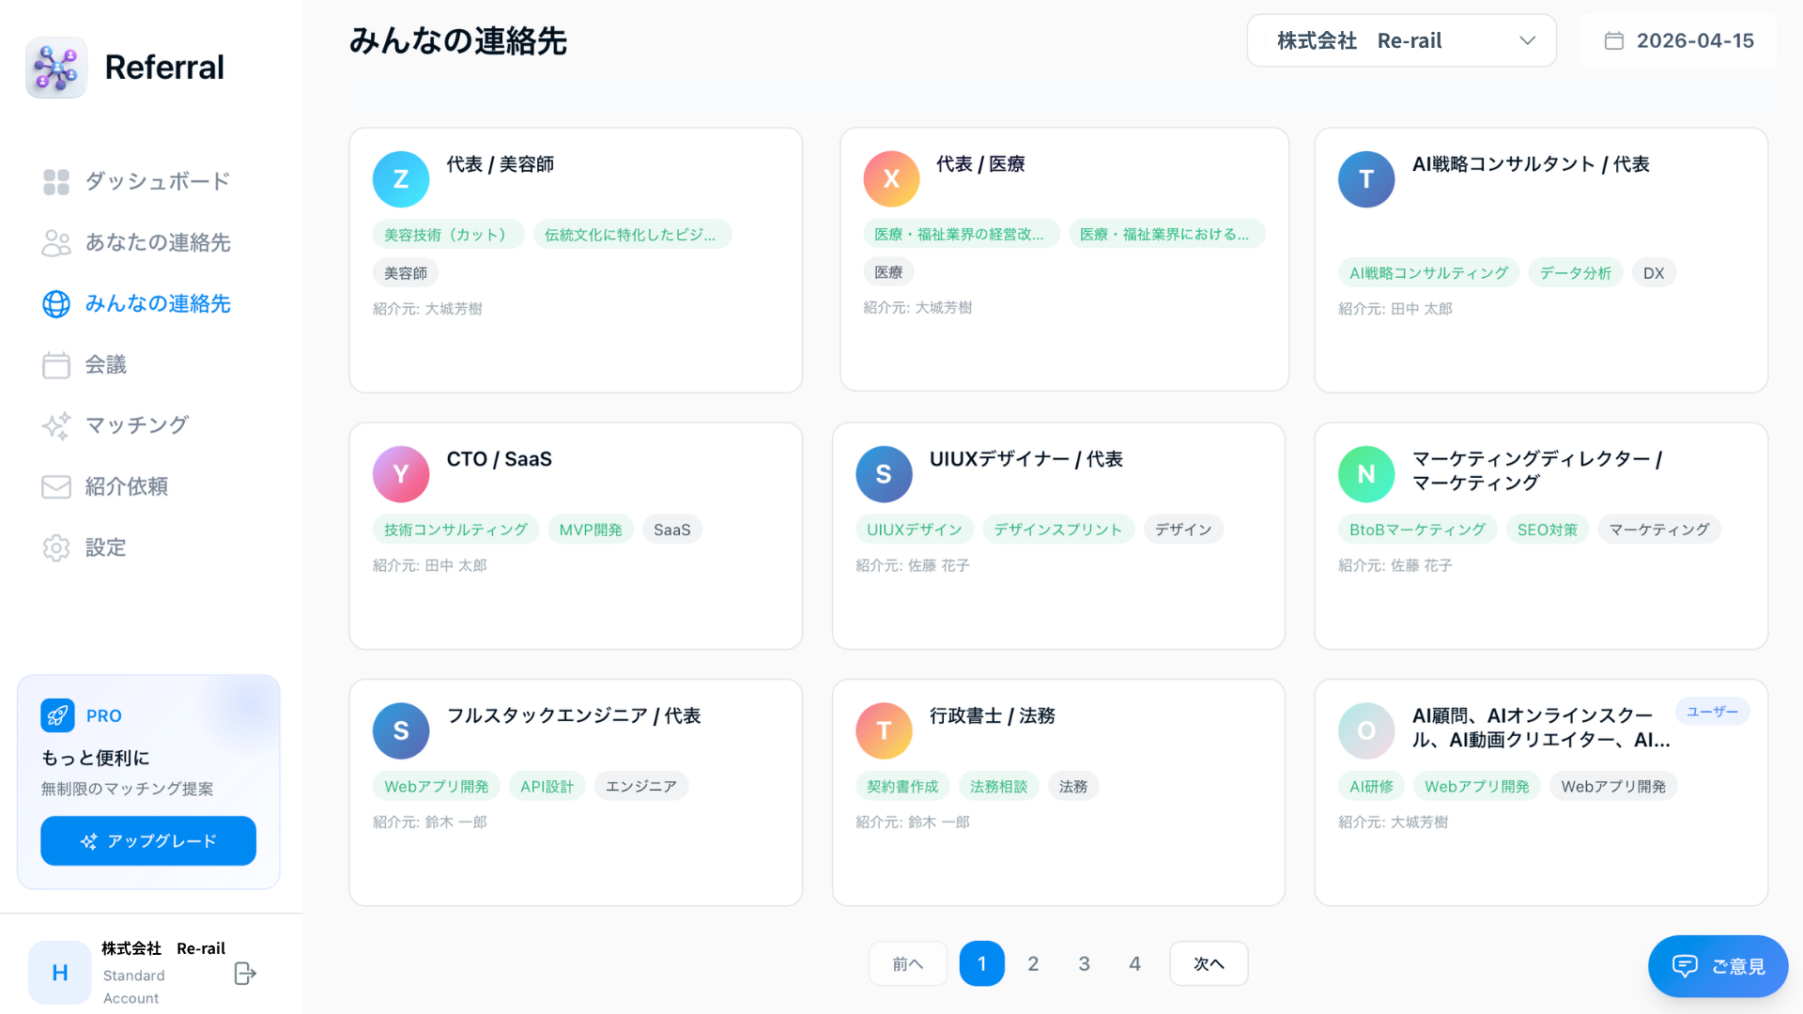Select みんなの連絡先 in sidebar

pyautogui.click(x=137, y=304)
